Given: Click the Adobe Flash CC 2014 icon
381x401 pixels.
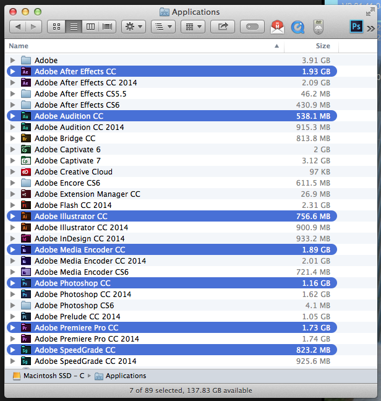Looking at the screenshot, I should click(x=26, y=205).
